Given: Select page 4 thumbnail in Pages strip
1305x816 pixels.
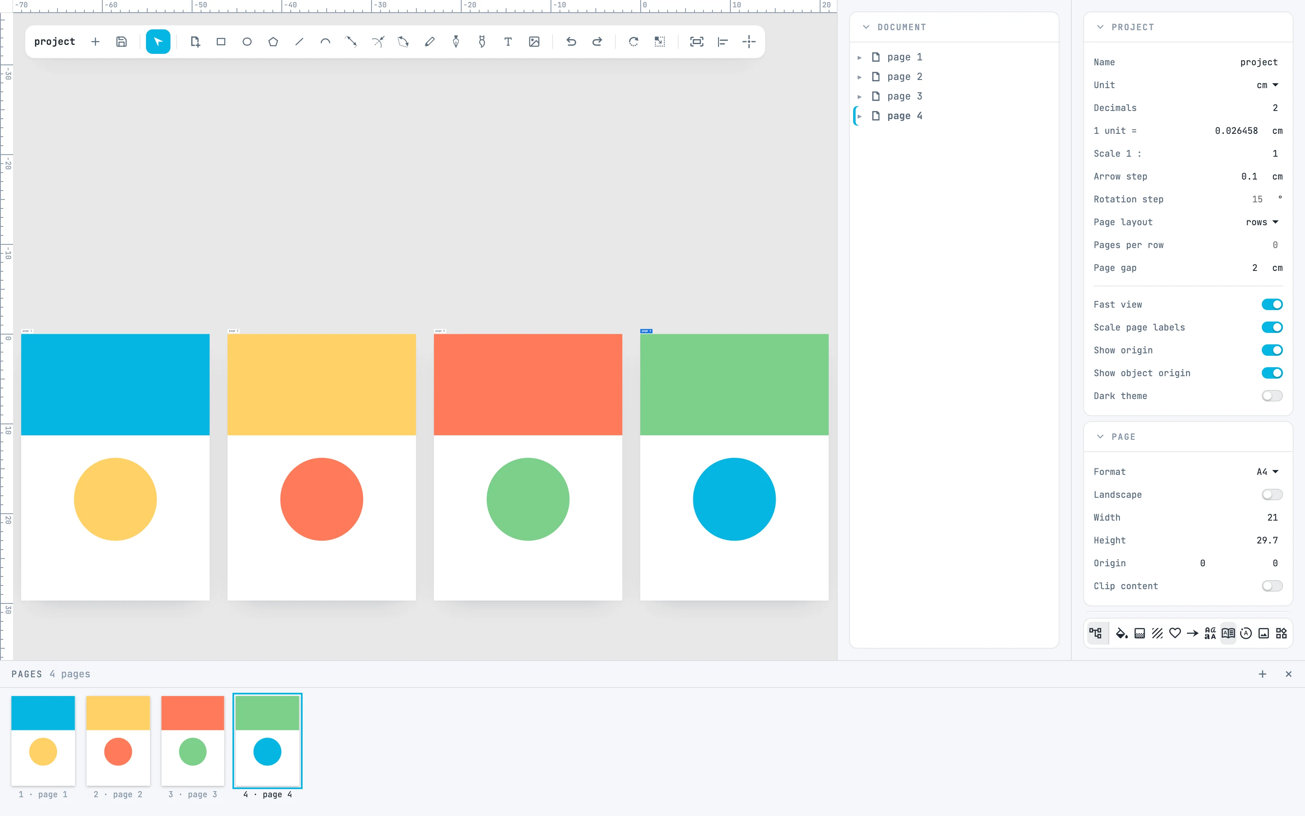Looking at the screenshot, I should click(268, 741).
